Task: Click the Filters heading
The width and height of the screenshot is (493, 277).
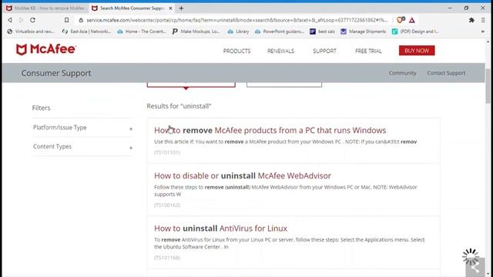Action: 41,108
